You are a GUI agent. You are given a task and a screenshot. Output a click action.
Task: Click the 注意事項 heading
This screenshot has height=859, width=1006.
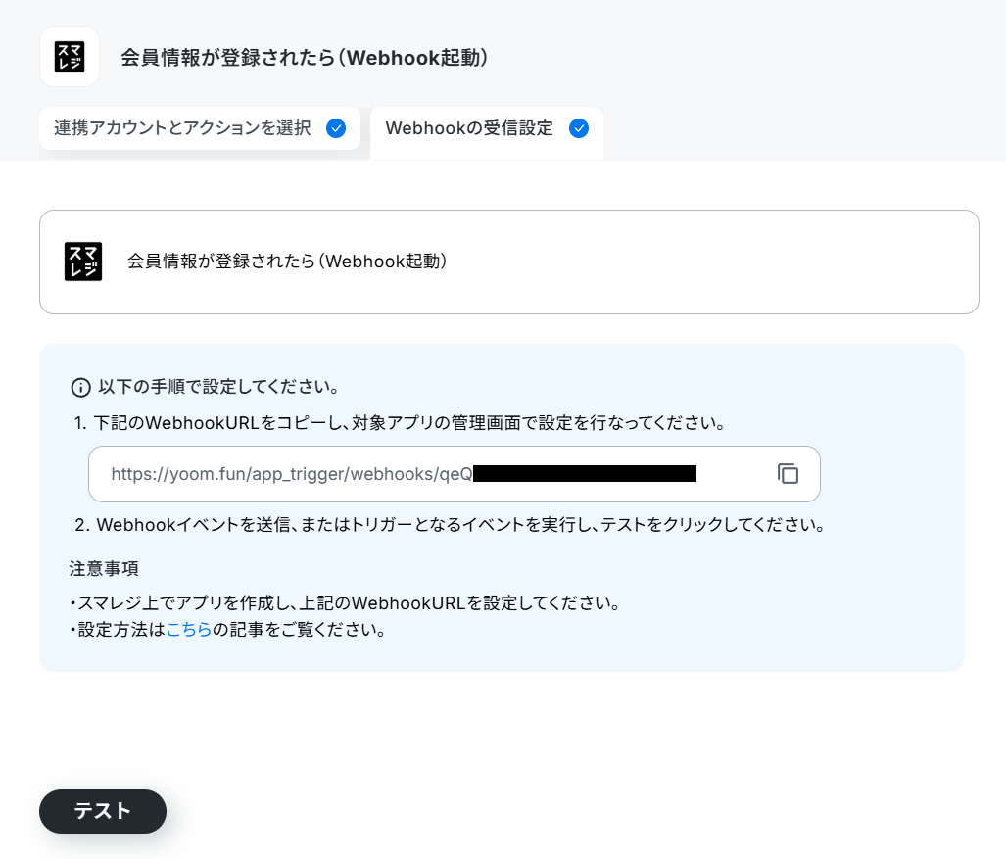(x=104, y=569)
